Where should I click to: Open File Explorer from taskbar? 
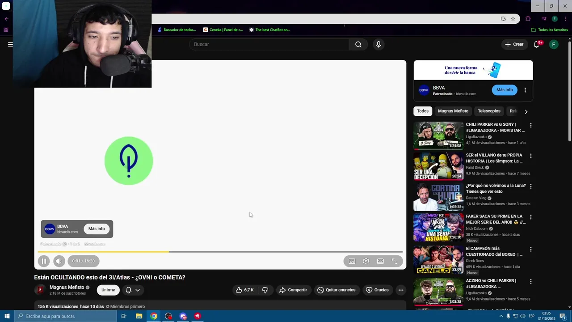[x=139, y=316]
